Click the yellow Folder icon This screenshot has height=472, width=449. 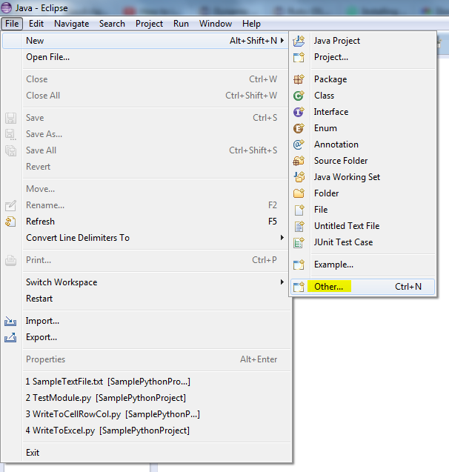tap(299, 193)
